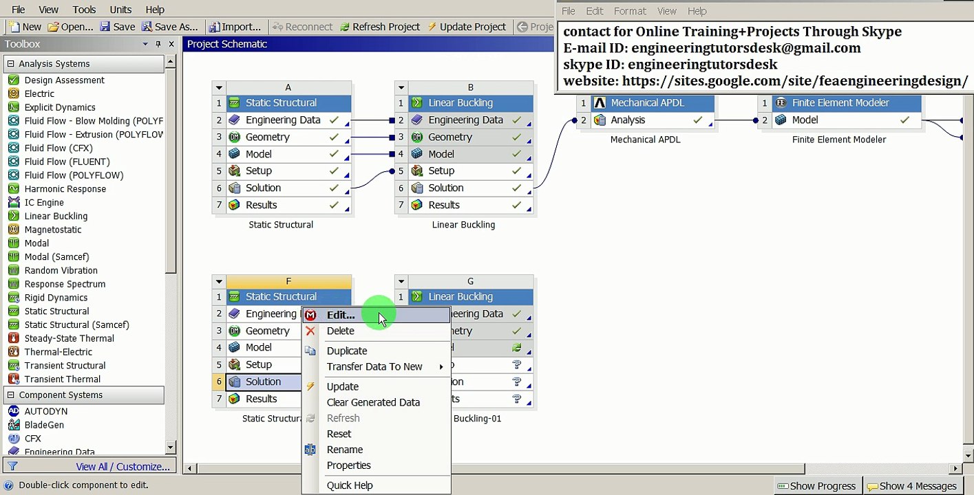Click Solution cell icon in system F
974x495 pixels.
(x=234, y=382)
